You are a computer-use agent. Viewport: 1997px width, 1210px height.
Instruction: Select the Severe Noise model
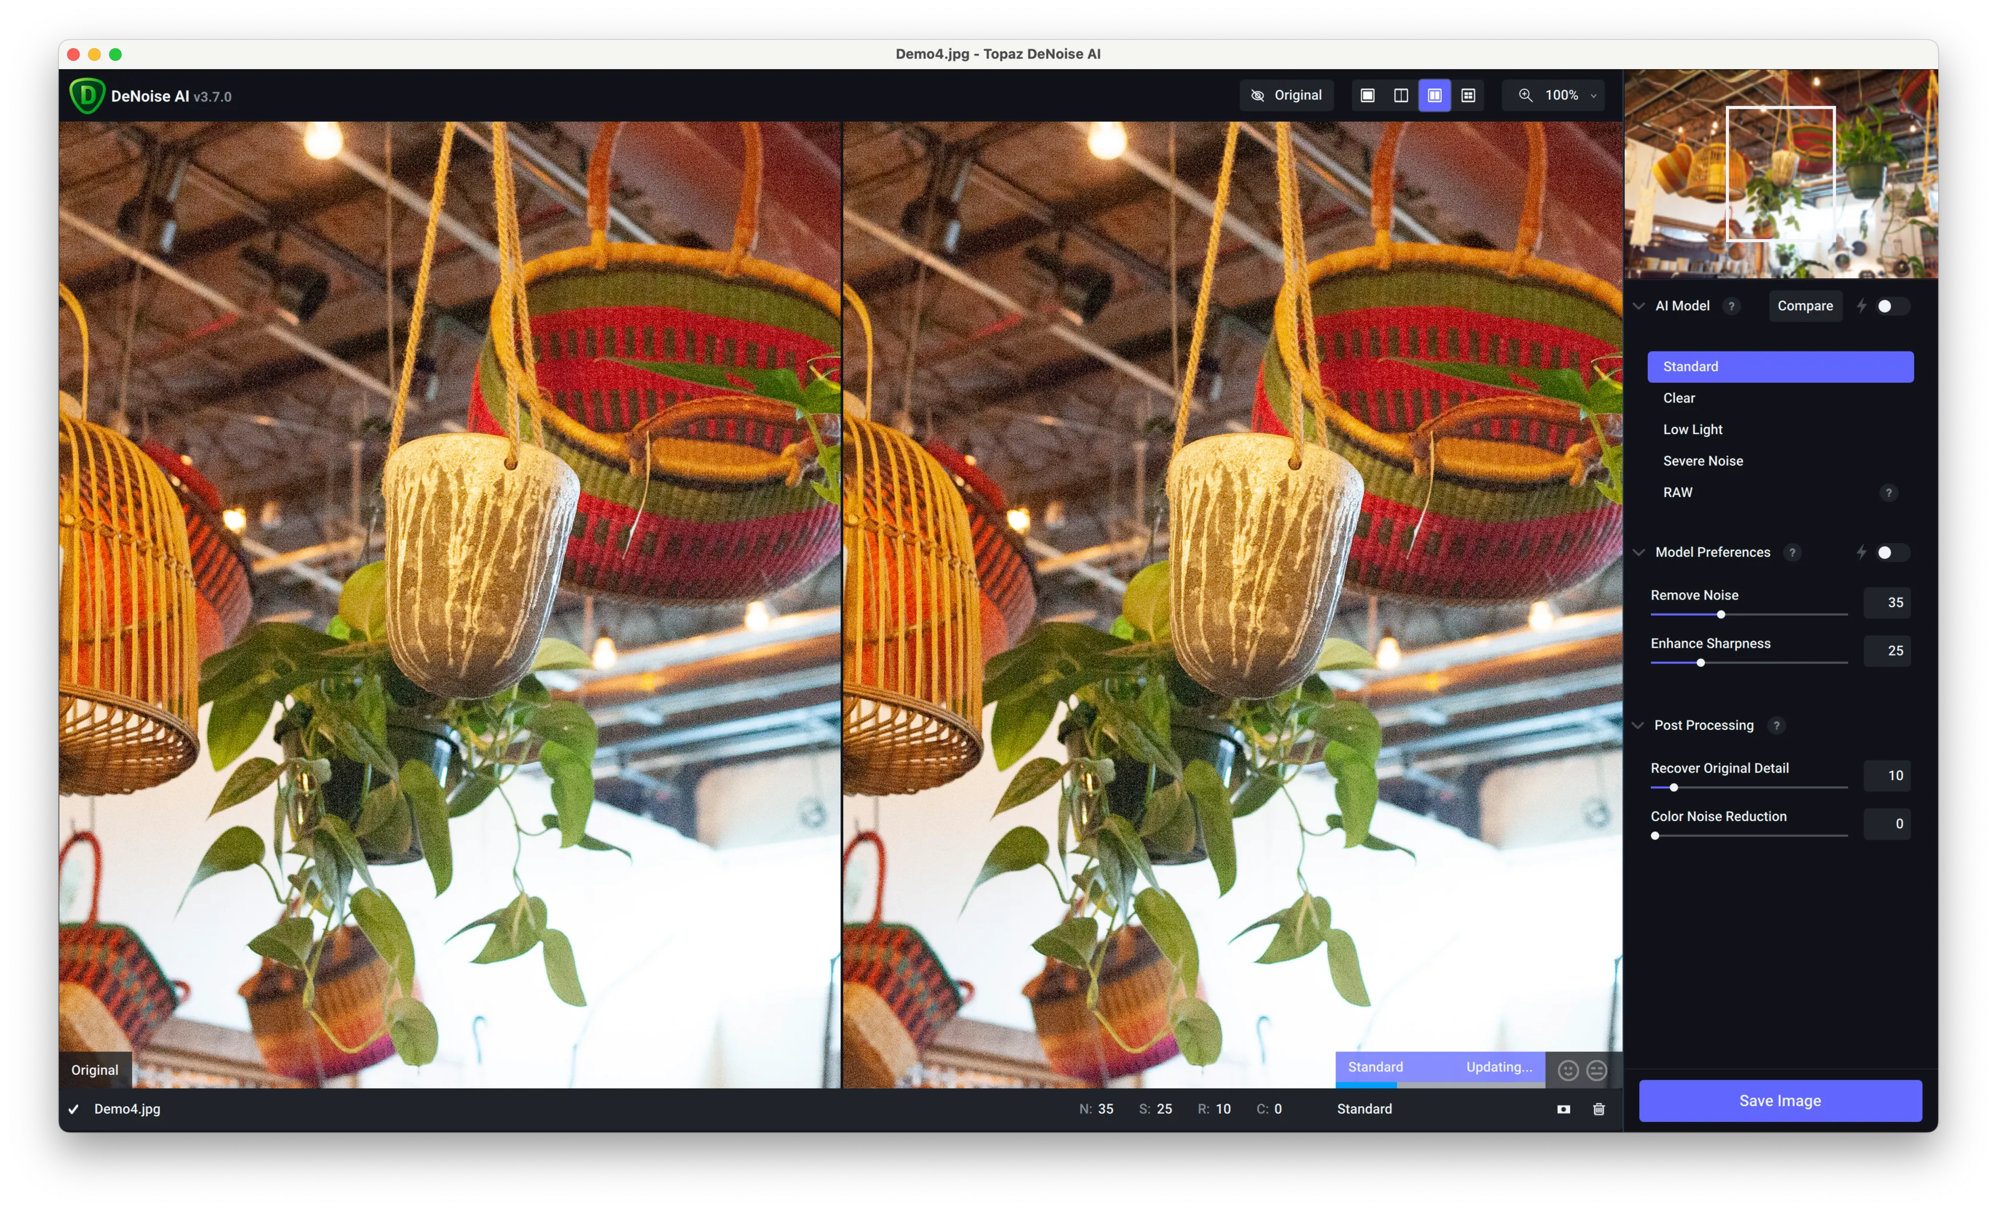tap(1703, 461)
